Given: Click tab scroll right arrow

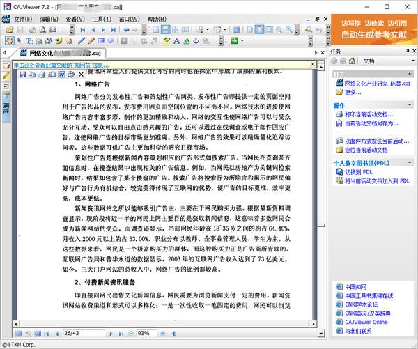Looking at the screenshot, I should [316, 53].
